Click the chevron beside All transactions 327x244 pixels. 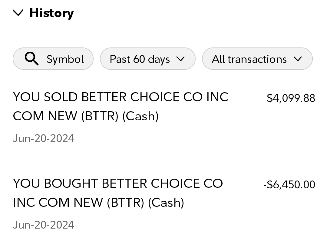pyautogui.click(x=298, y=59)
